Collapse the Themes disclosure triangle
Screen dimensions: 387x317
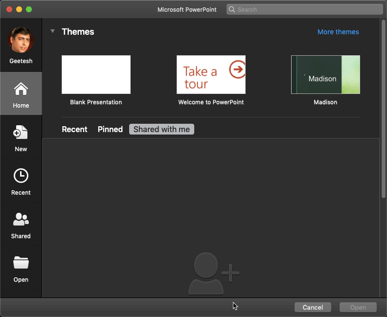tap(52, 31)
